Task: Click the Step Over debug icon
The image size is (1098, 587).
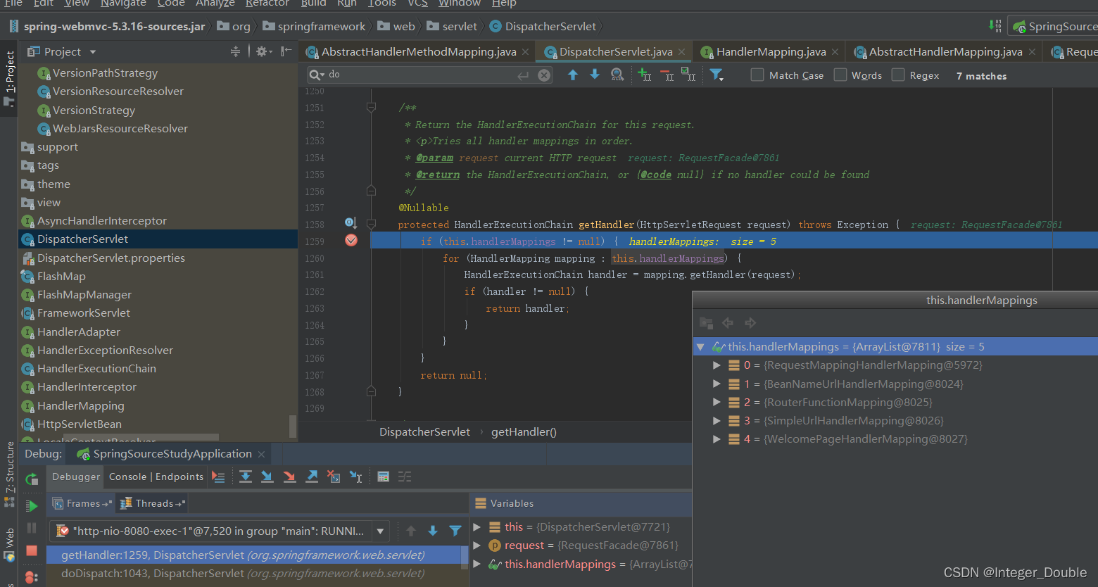Action: click(245, 477)
